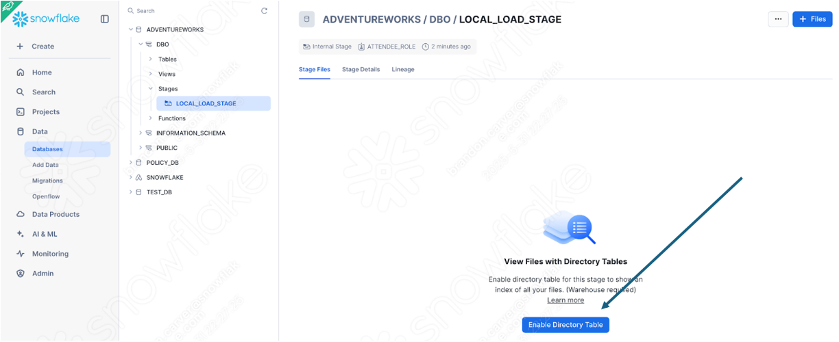The height and width of the screenshot is (342, 839).
Task: Refresh the object explorer tree
Action: [265, 11]
